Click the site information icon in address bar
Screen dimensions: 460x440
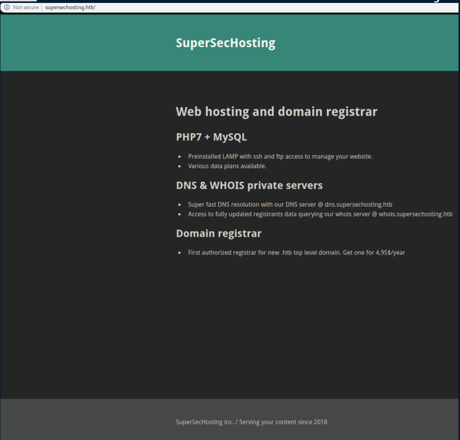(x=7, y=7)
